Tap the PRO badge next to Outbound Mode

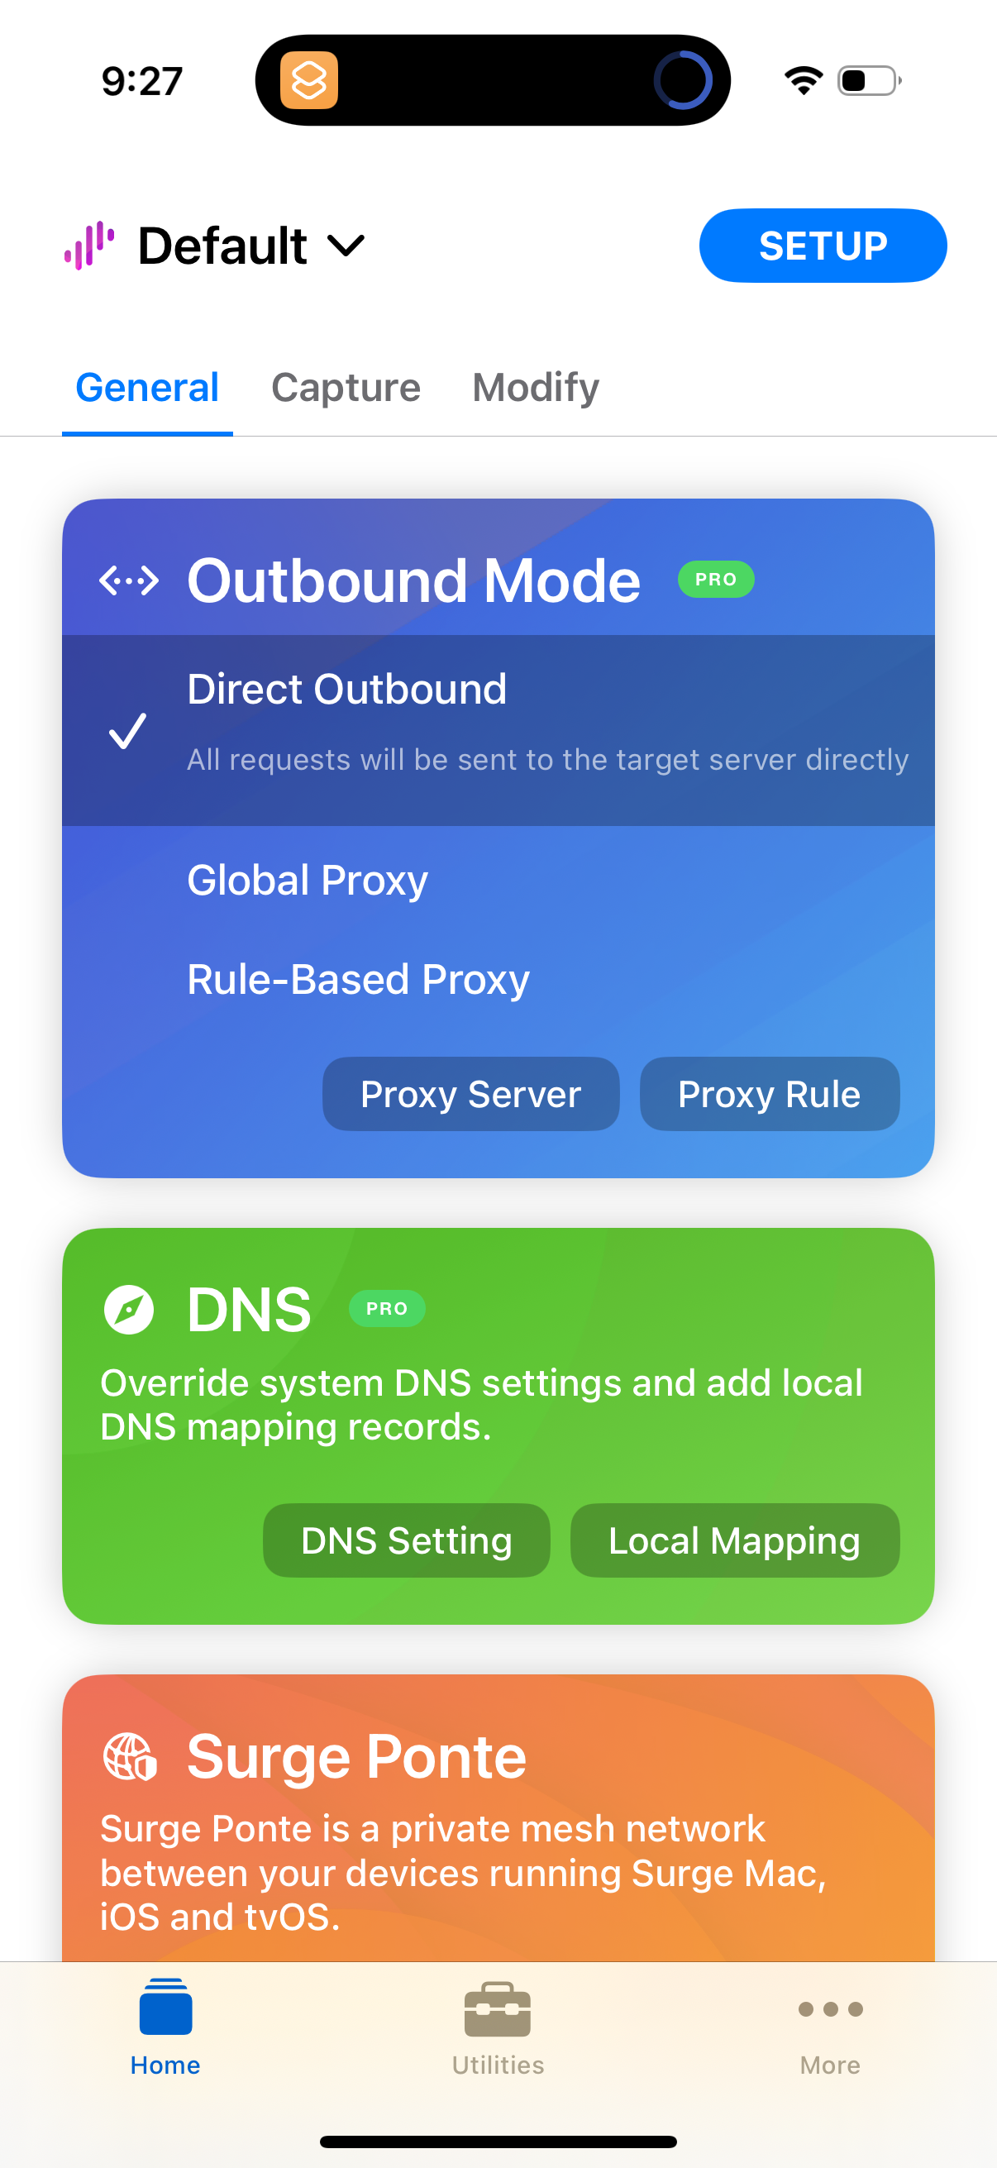coord(716,579)
